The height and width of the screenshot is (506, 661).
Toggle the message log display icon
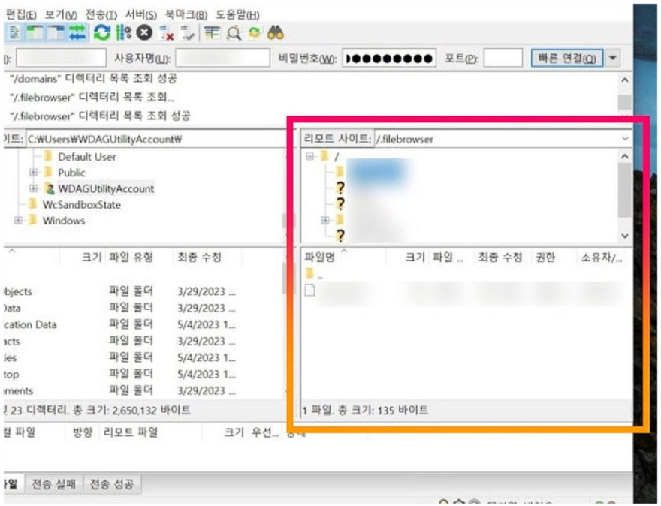point(14,32)
